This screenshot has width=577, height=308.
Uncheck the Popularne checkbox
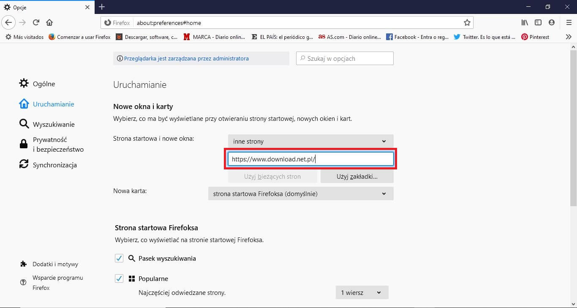click(119, 278)
